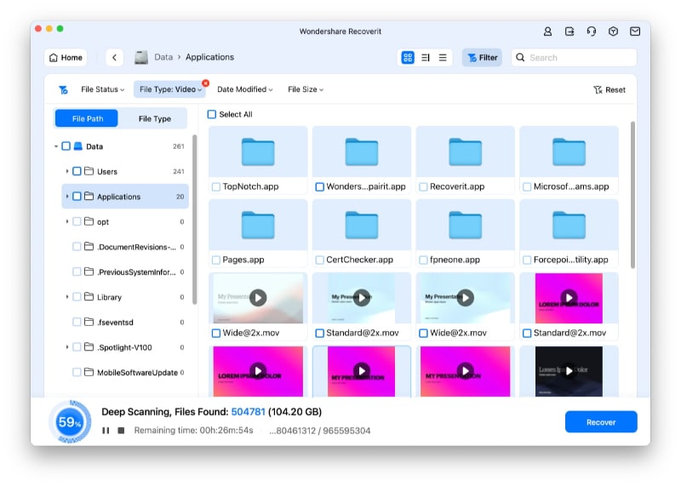Open the TopNotch.app folder icon
Screen dimensions: 681x486
coord(258,152)
